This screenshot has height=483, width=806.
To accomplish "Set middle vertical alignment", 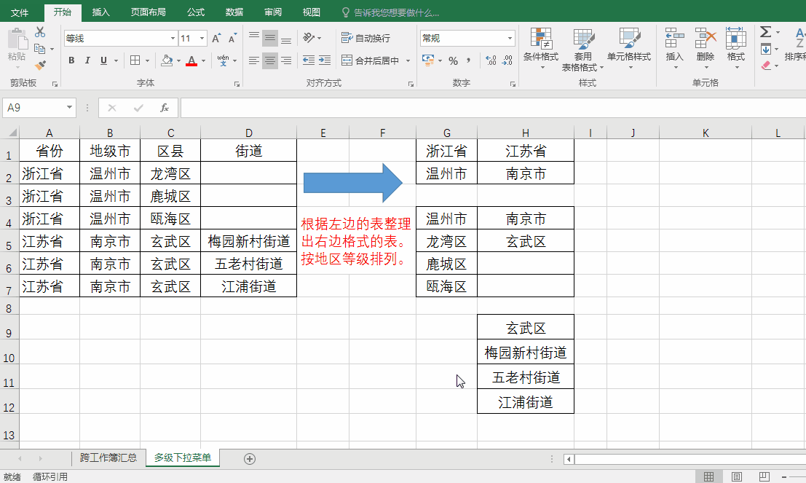I will coord(270,38).
